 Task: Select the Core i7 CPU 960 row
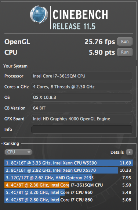tap(69, 192)
